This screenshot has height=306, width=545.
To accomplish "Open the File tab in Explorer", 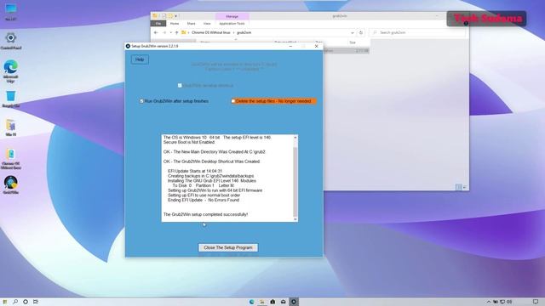I will click(158, 24).
